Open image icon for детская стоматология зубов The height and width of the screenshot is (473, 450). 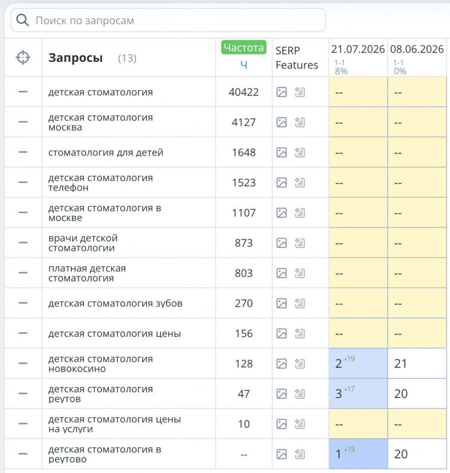[282, 303]
